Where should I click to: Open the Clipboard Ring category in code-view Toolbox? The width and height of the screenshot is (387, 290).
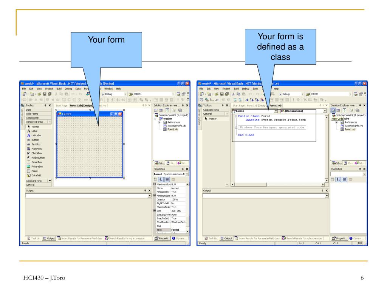[x=215, y=110]
